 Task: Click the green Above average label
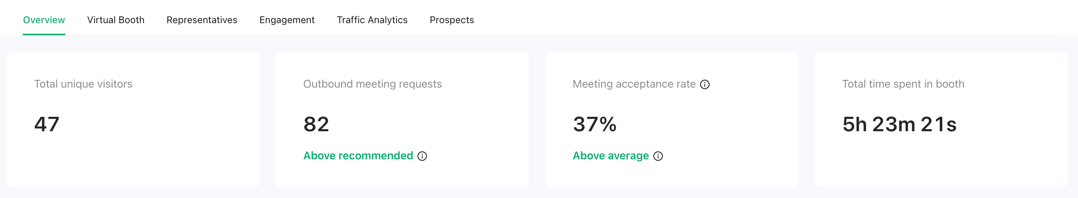[611, 156]
